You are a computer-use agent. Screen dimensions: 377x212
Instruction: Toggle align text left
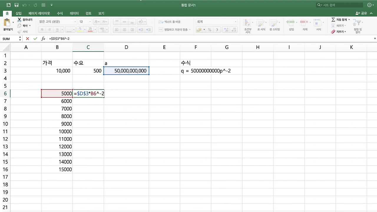(x=117, y=29)
